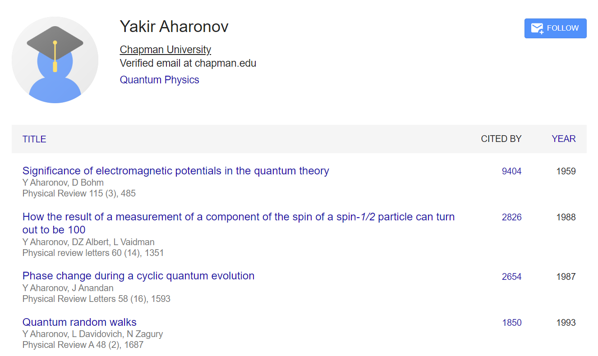This screenshot has height=356, width=598.
Task: Click the authors line Y Aharonov, D Bohm
Action: click(x=63, y=183)
